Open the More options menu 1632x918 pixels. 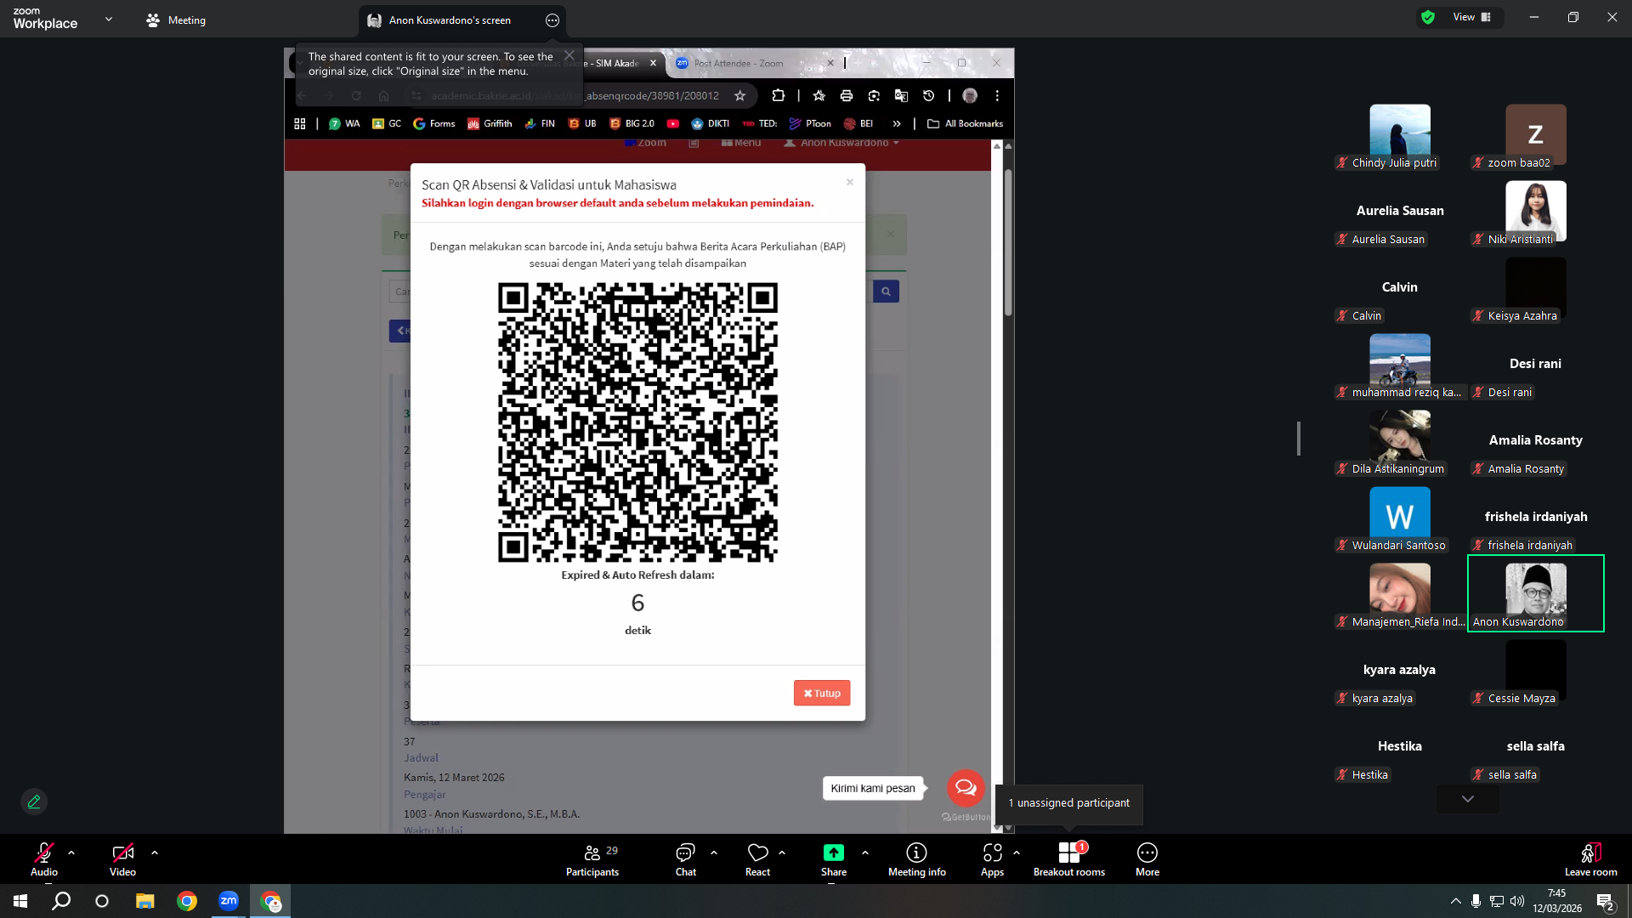coord(1147,858)
